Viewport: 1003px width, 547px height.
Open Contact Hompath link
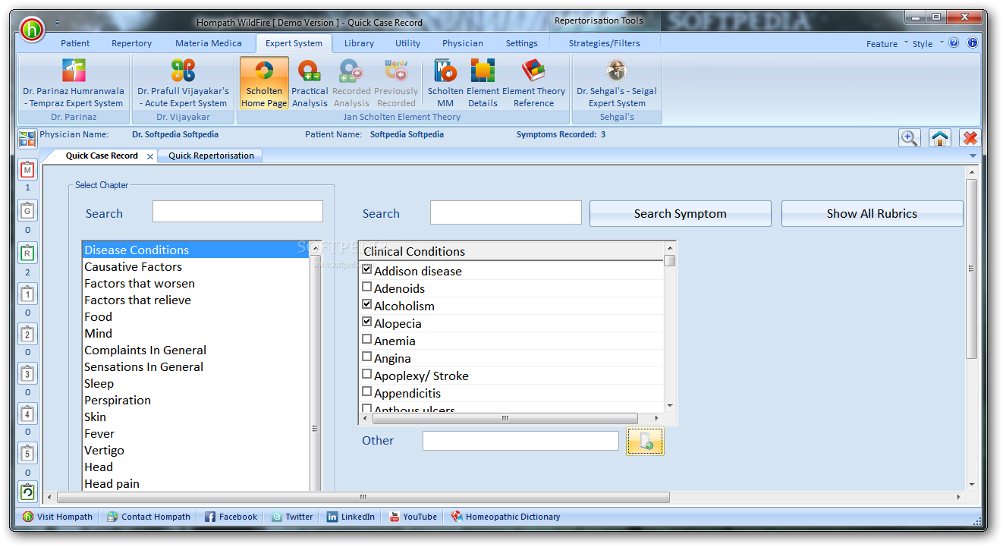[x=148, y=517]
